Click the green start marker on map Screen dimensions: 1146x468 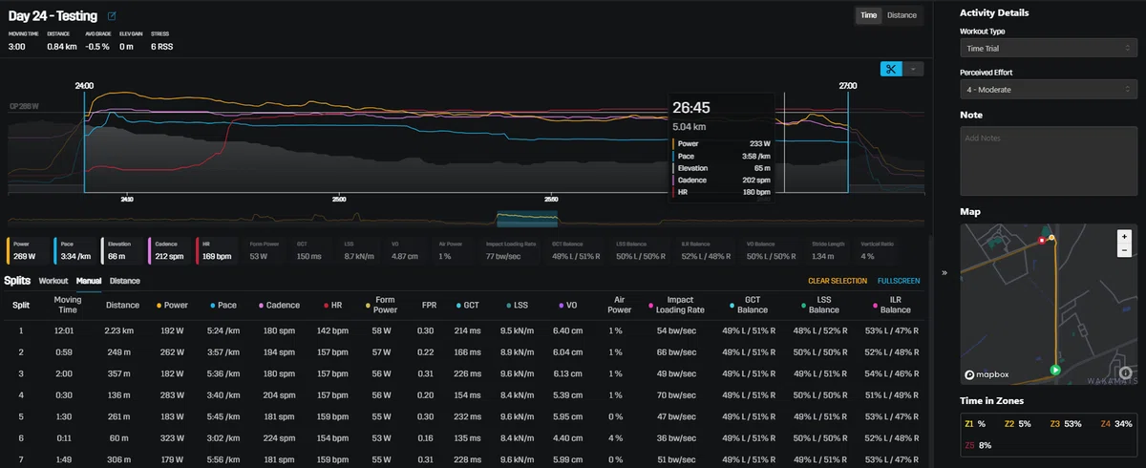click(1055, 369)
